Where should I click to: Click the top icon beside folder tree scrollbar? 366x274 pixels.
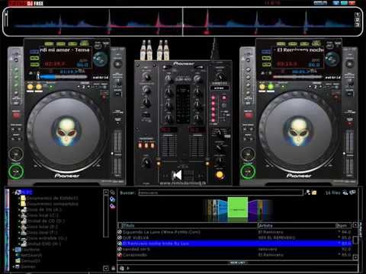point(112,193)
